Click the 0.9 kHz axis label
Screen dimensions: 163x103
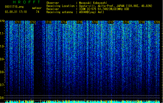[x=2, y=59]
